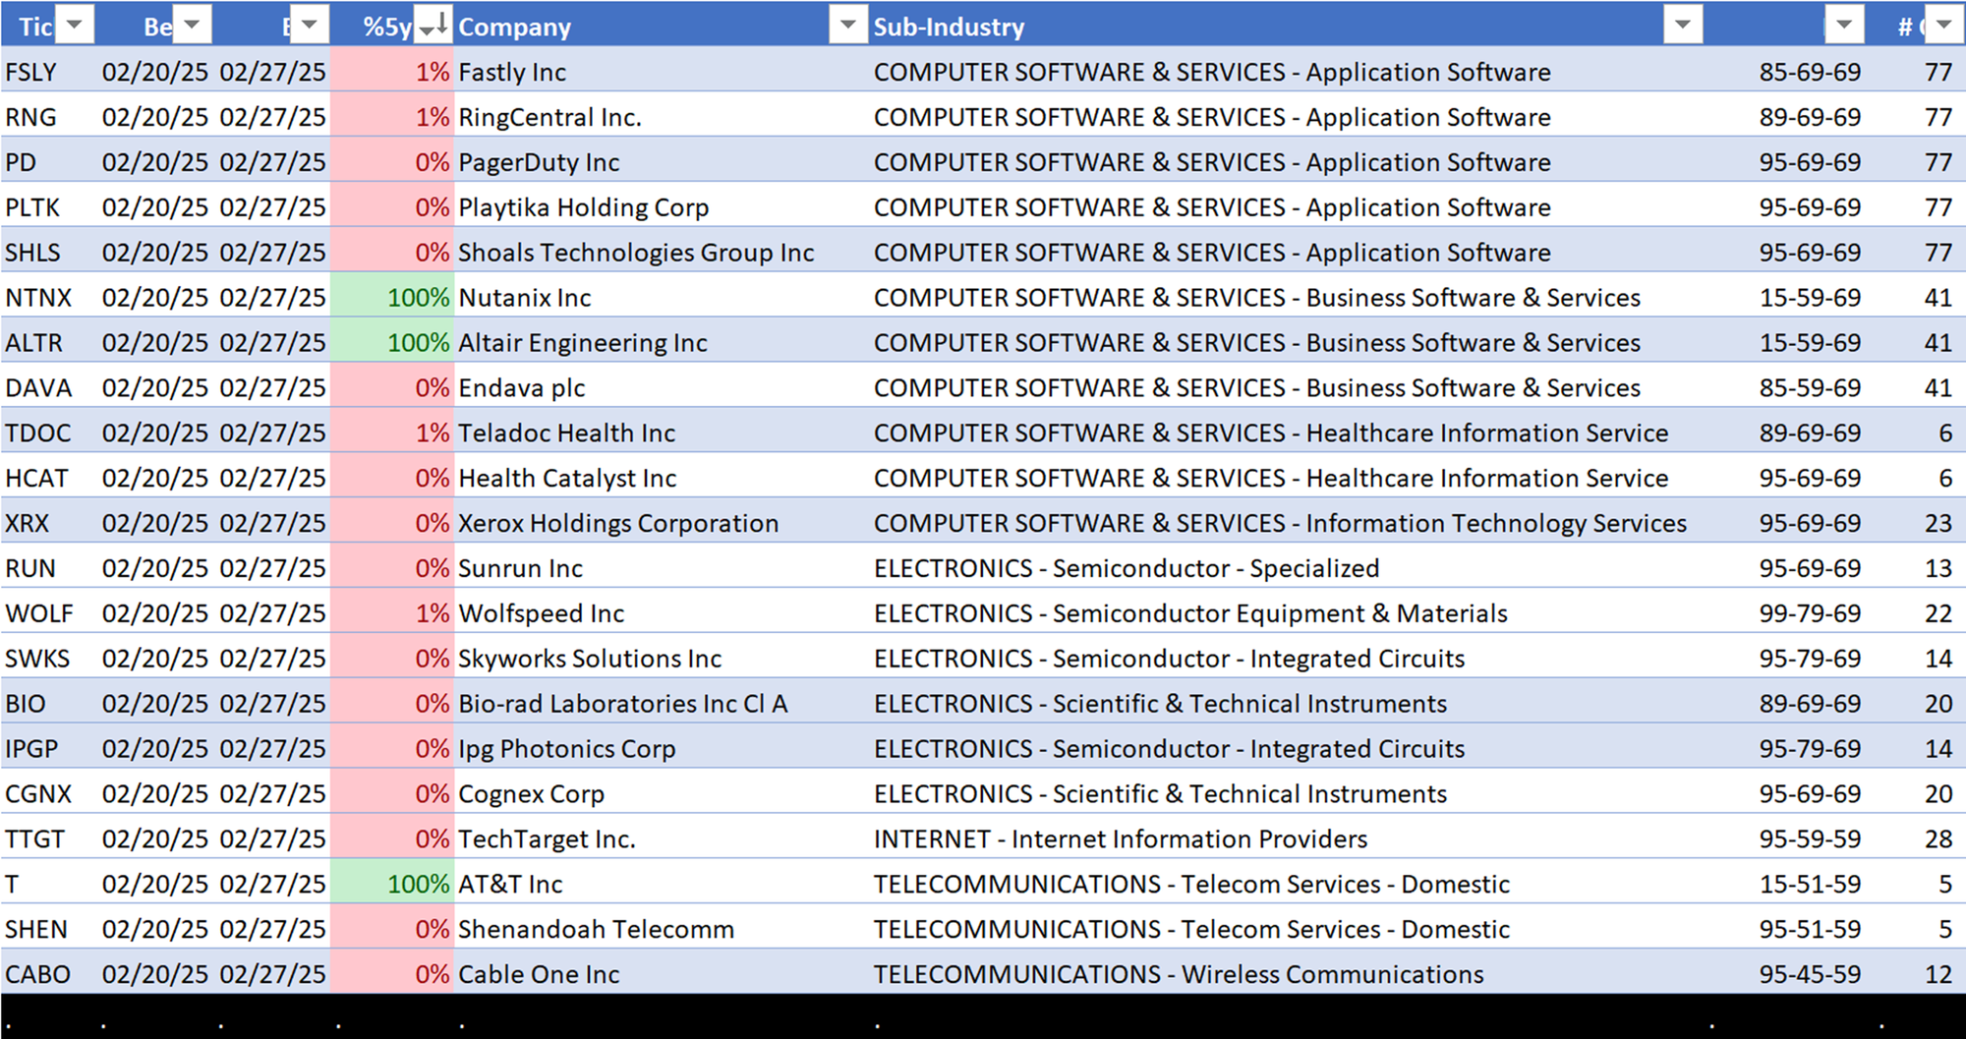This screenshot has width=1966, height=1039.
Task: Select the RingCentral Inc. company cell
Action: coord(662,117)
